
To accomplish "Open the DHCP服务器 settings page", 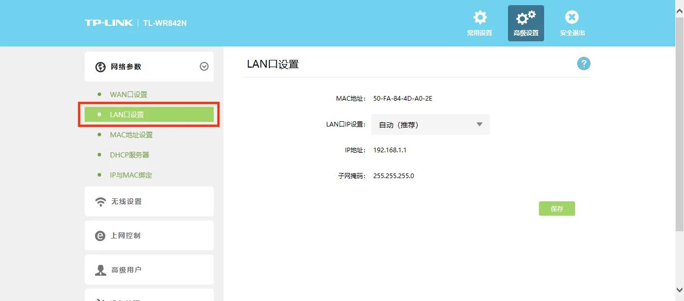I will 131,154.
